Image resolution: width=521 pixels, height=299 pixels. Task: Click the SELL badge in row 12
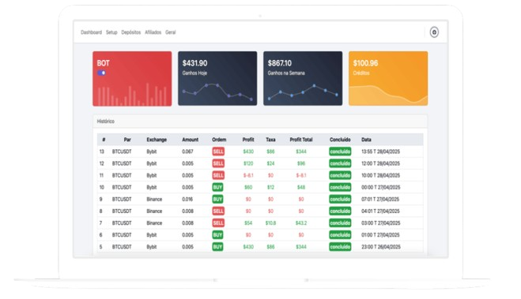(218, 163)
